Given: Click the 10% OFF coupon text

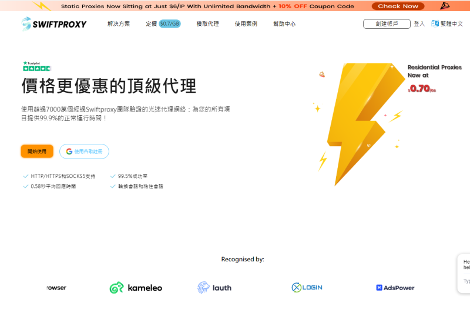Looking at the screenshot, I should (293, 6).
